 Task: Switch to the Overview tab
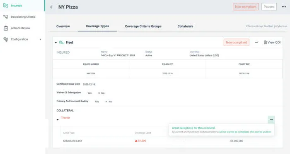point(63,26)
